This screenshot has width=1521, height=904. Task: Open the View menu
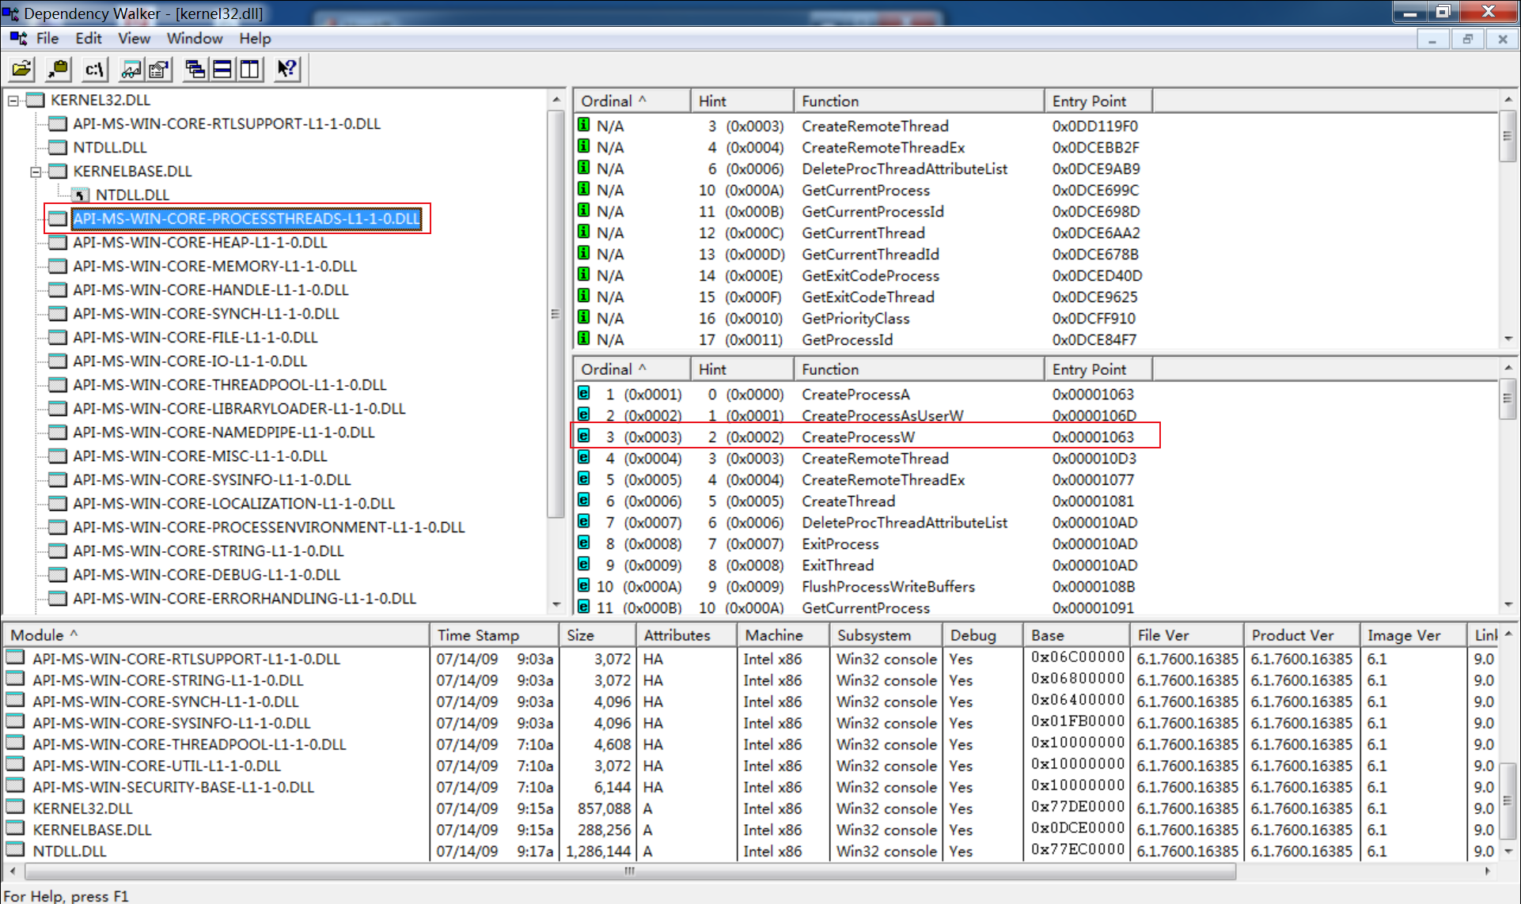click(133, 38)
